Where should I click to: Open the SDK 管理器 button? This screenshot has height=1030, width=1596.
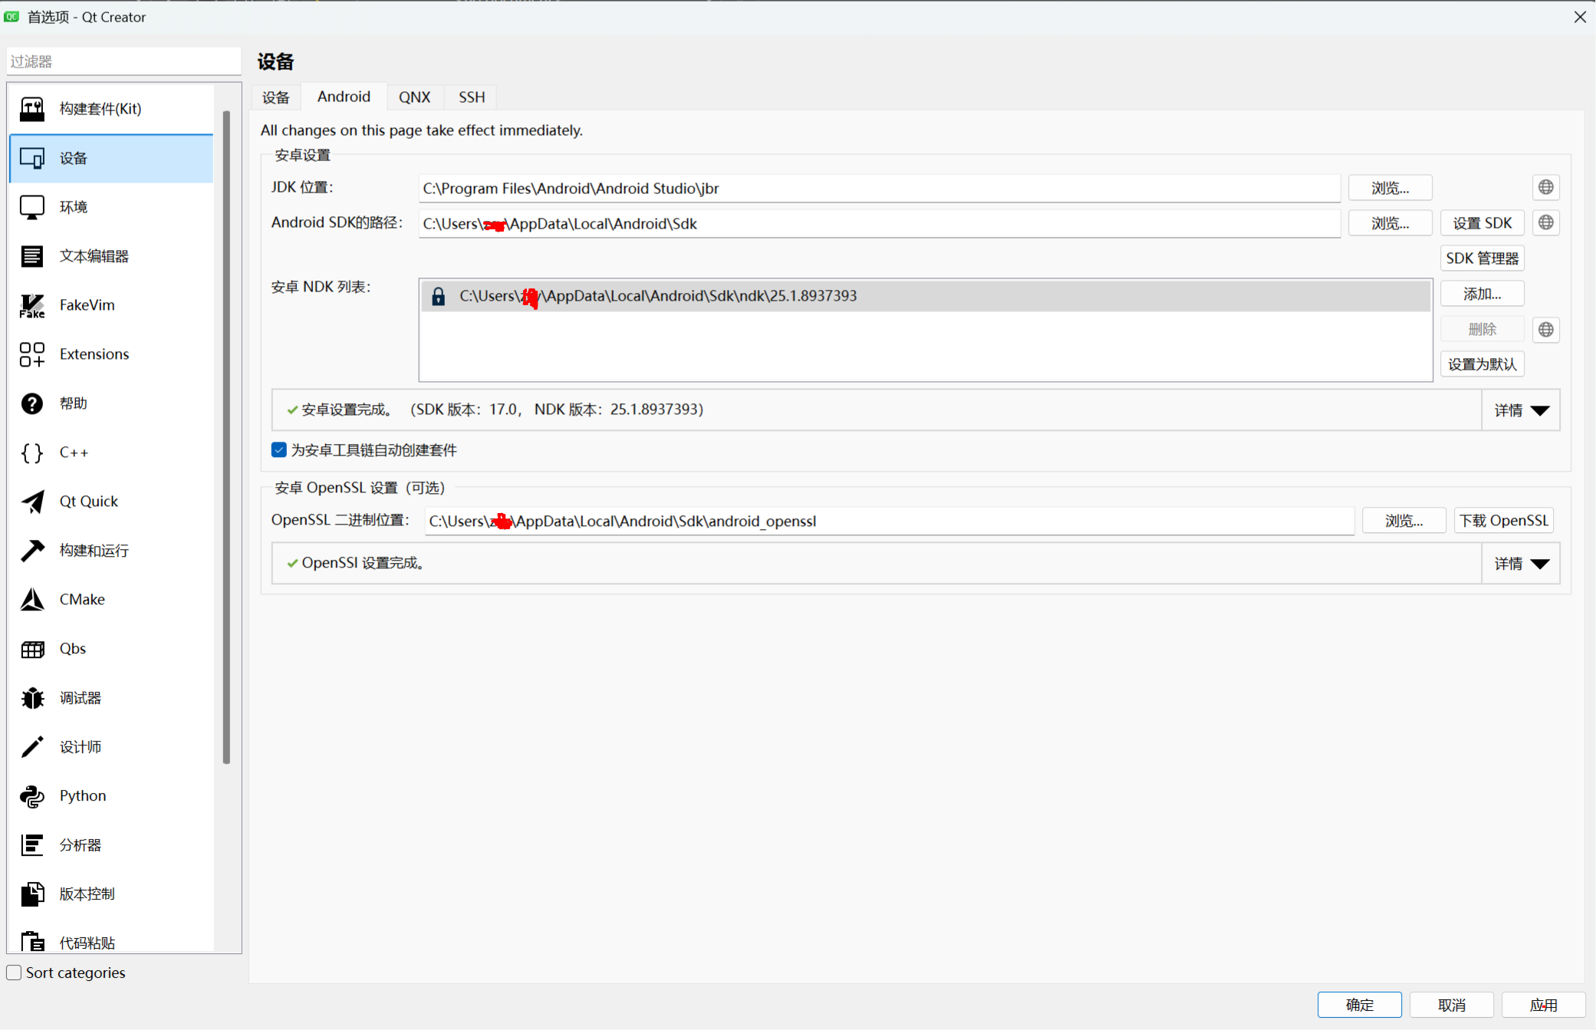[x=1481, y=258]
